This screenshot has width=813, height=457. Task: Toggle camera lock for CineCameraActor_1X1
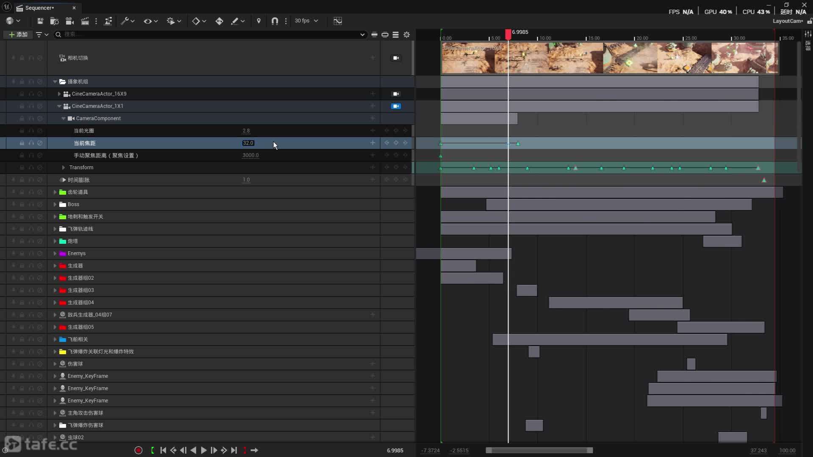[x=396, y=106]
